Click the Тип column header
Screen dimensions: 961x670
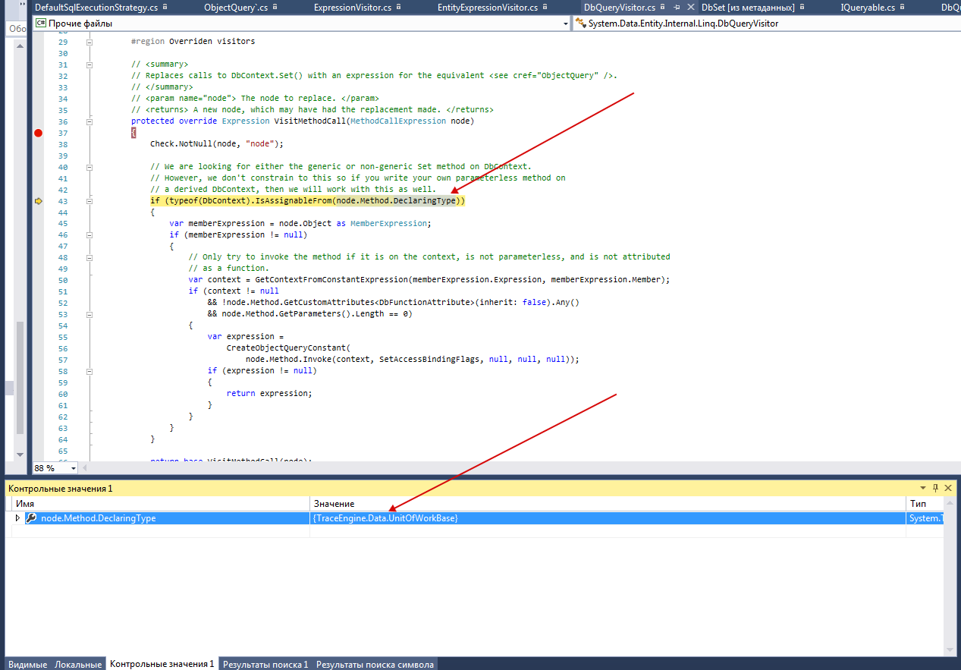[x=925, y=504]
